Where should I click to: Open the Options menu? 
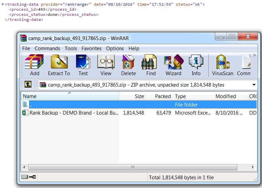[x=115, y=49]
